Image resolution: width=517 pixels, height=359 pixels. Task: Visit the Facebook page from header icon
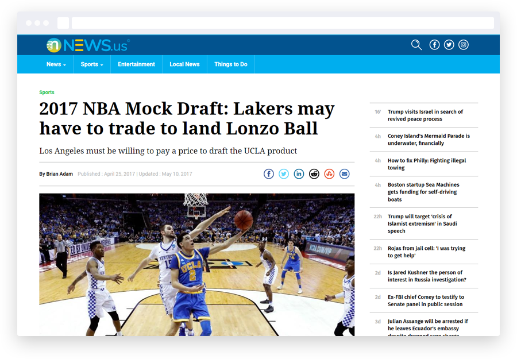[434, 45]
